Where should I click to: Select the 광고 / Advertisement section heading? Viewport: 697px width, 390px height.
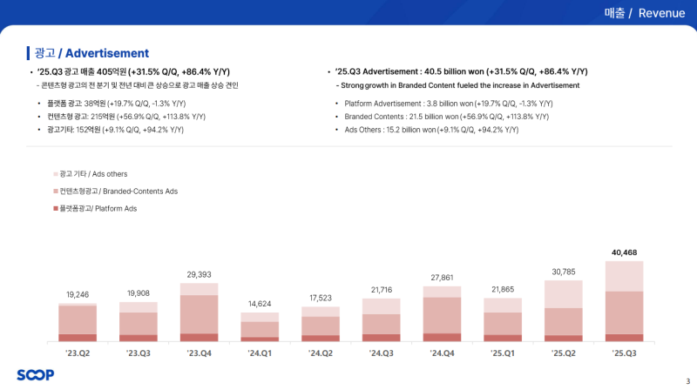click(91, 53)
